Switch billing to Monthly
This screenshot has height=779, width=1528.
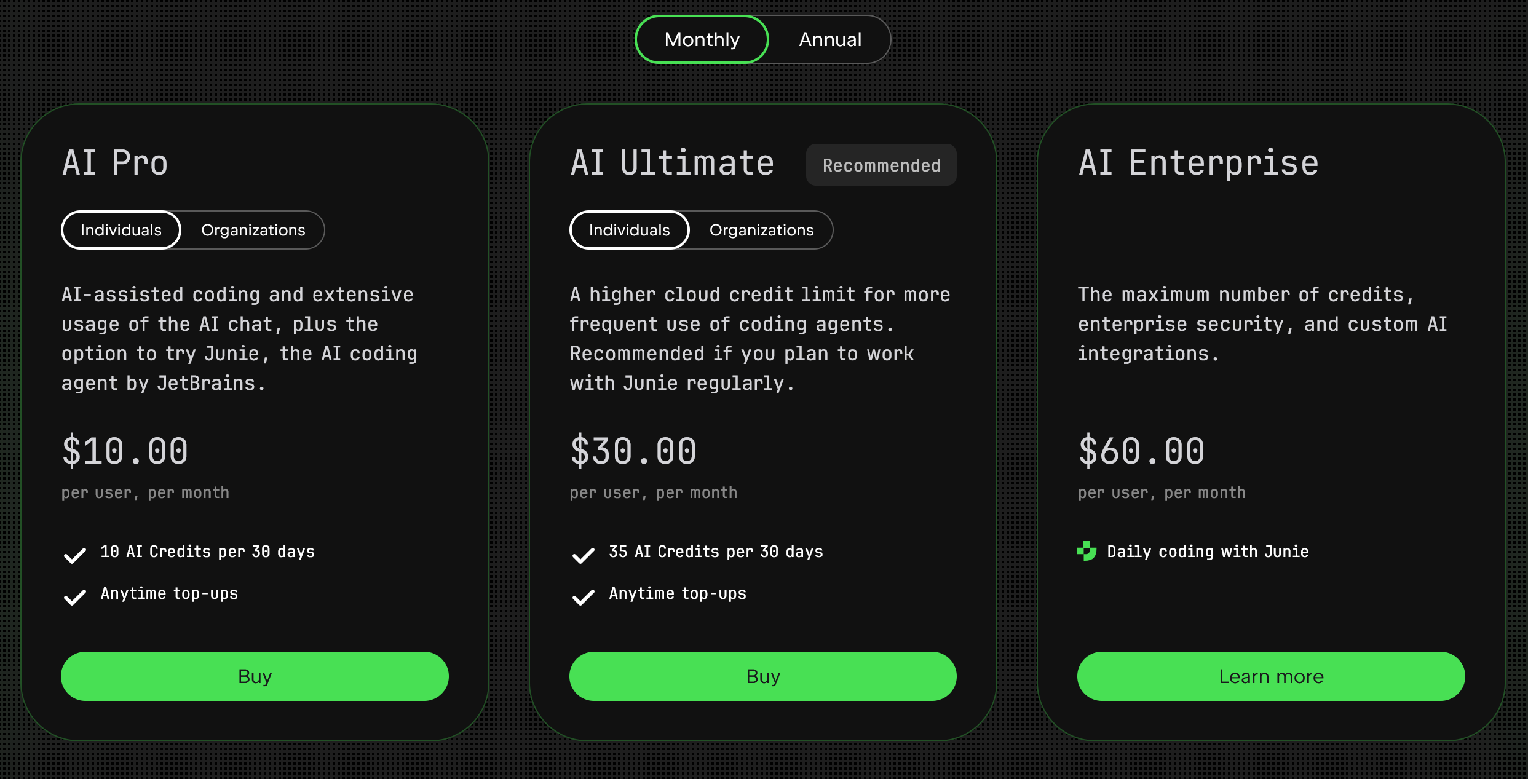pos(702,39)
